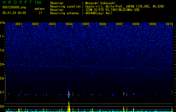Click the Receiving antenna label
This screenshot has width=176, height=112.
click(x=64, y=13)
